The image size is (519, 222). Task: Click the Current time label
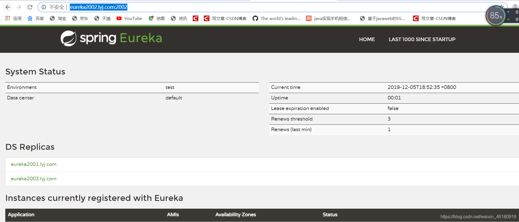point(286,87)
